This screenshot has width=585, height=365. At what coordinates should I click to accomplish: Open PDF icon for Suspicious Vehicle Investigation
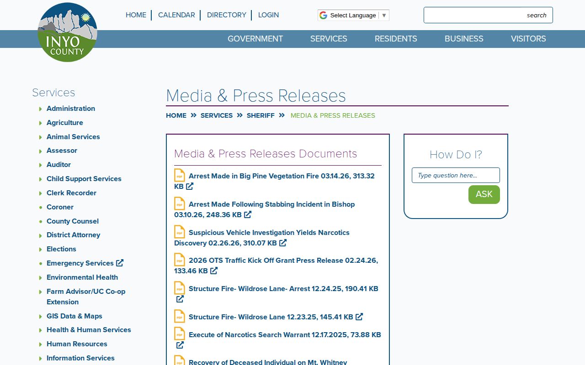coord(180,232)
